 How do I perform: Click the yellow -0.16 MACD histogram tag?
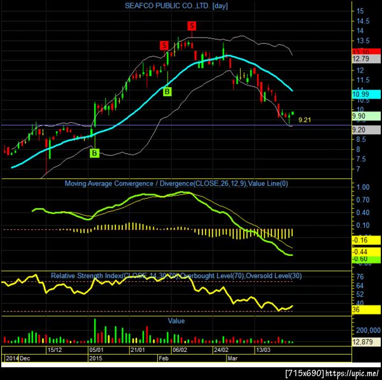[366, 240]
